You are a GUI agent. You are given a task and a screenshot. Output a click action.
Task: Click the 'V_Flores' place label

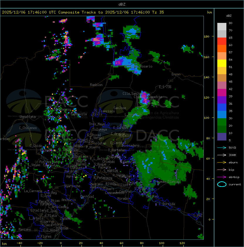coord(44,236)
